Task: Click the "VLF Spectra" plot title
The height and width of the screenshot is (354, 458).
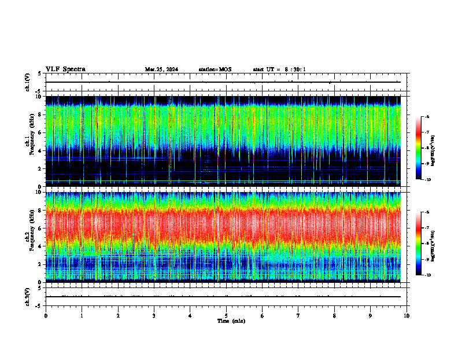Action: tap(65, 69)
